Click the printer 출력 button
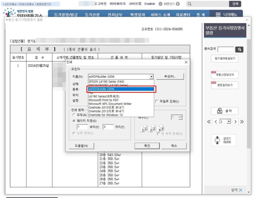This screenshot has height=198, width=254. [x=225, y=111]
